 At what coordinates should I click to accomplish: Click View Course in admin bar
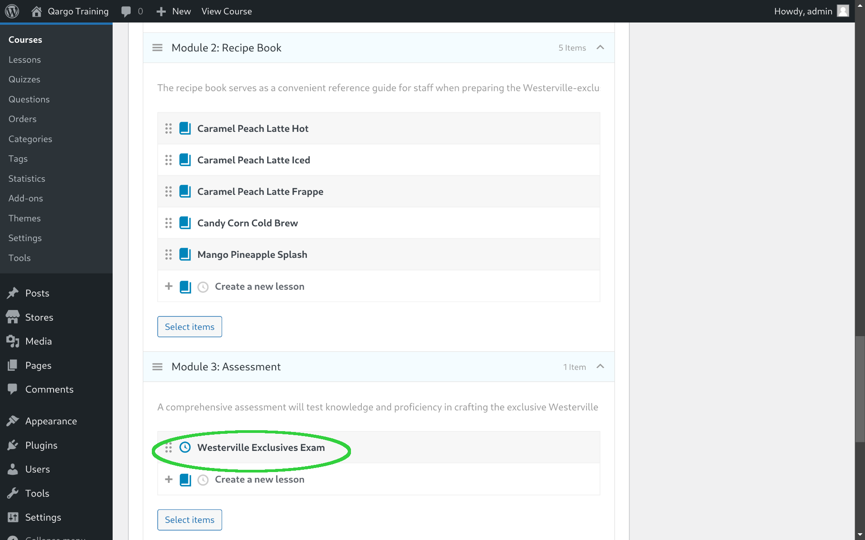[227, 11]
